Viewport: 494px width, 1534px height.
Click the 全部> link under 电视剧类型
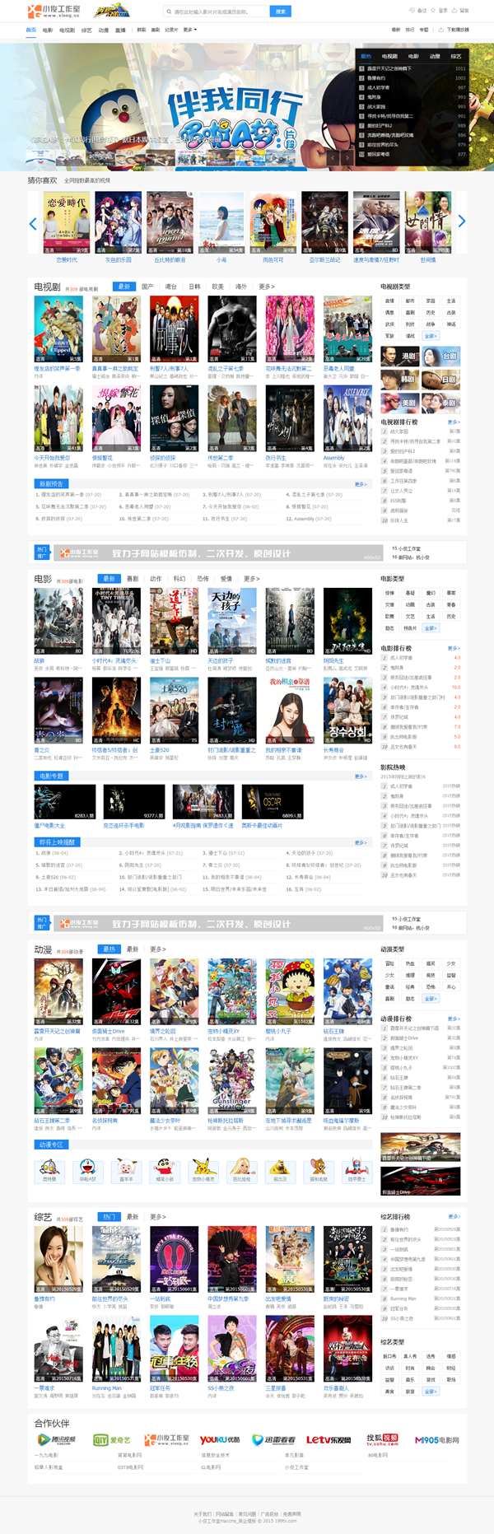(431, 336)
